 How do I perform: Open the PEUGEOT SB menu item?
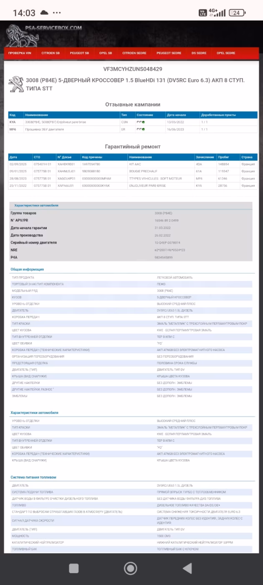[x=79, y=53]
